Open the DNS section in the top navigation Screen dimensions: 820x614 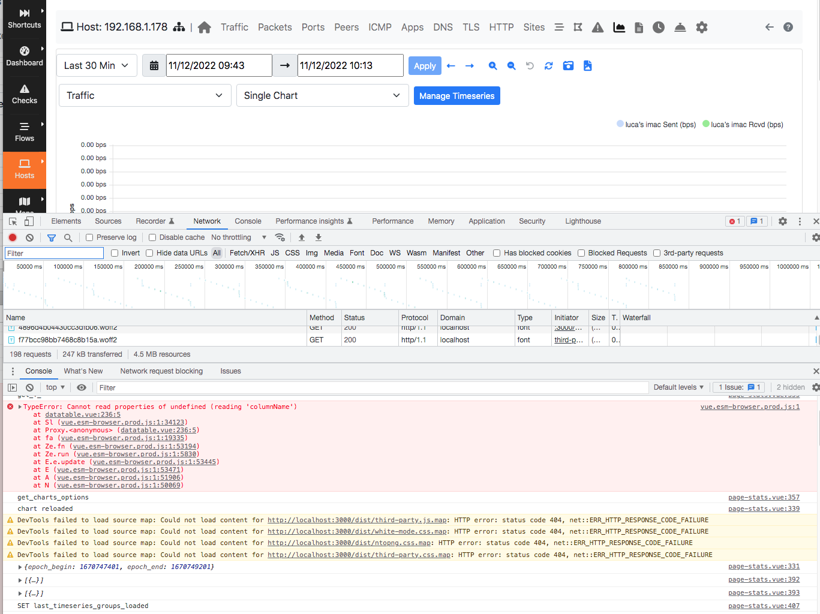pyautogui.click(x=443, y=27)
